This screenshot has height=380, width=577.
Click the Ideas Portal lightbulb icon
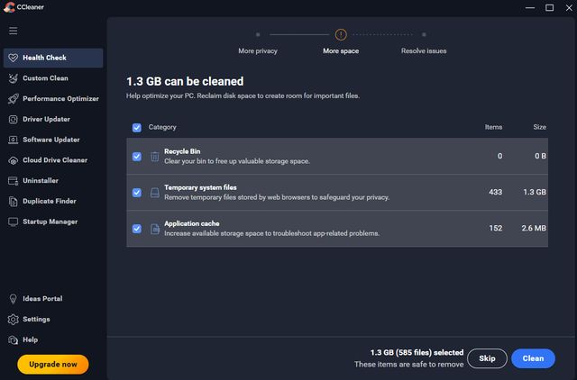[13, 299]
